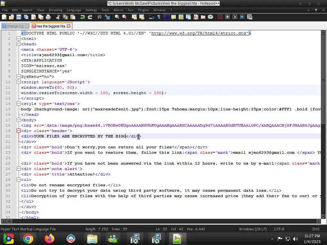Toggle Word Wrap in toolbar
The height and width of the screenshot is (245, 327).
(151, 17)
